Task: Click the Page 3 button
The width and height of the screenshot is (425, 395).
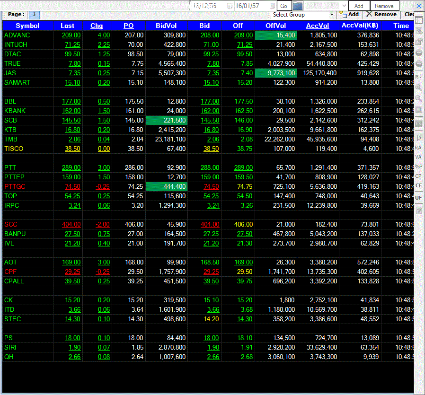Action: [34, 15]
